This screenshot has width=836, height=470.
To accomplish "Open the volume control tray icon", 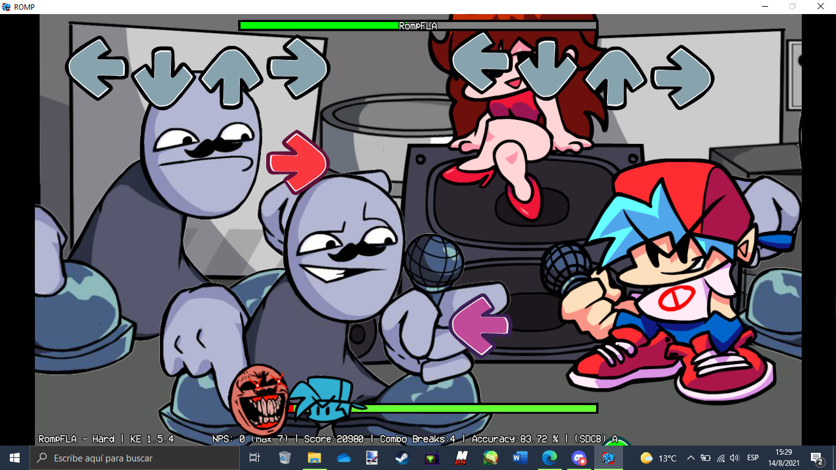I will [734, 458].
